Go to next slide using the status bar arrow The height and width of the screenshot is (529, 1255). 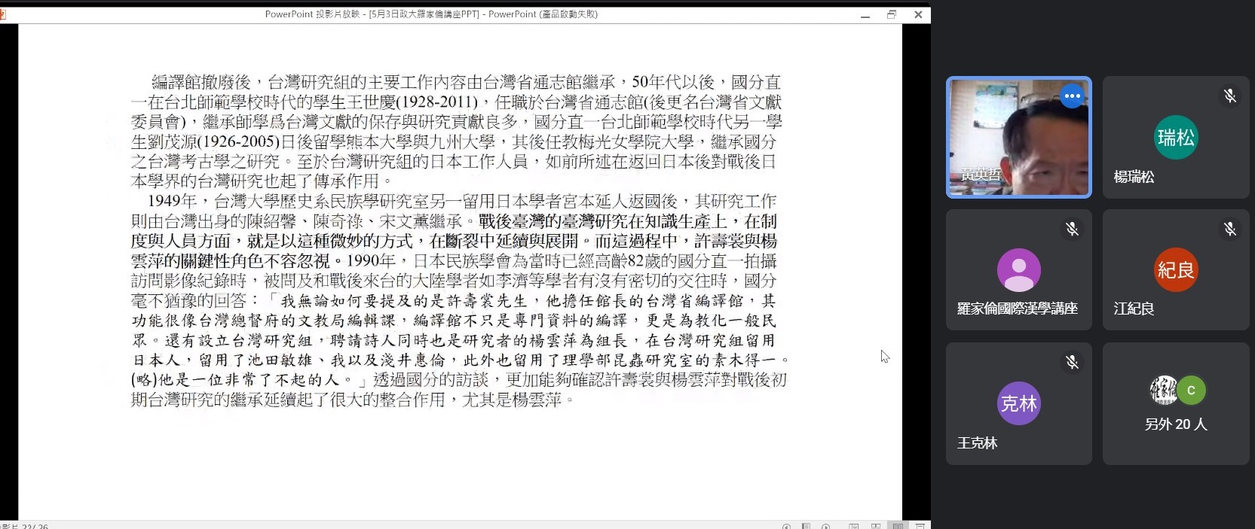click(x=826, y=525)
